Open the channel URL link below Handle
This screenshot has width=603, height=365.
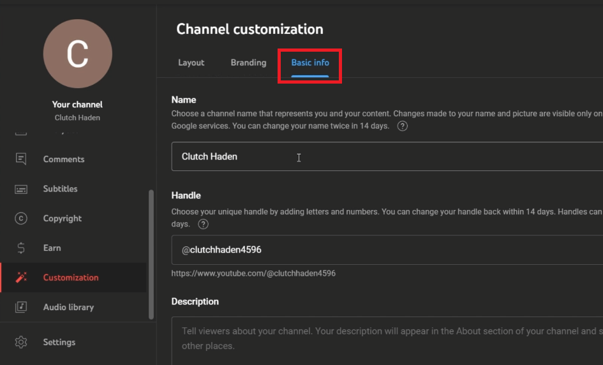tap(253, 273)
